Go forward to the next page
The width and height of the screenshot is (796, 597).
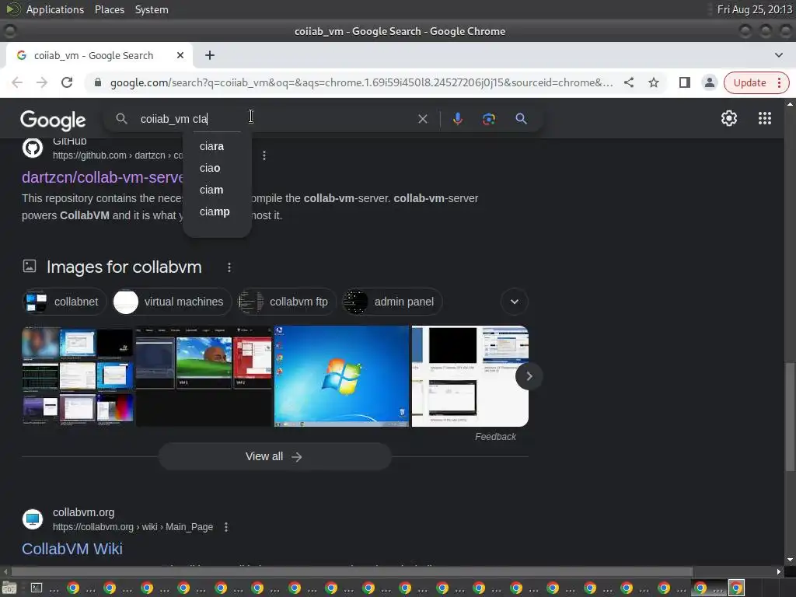click(42, 82)
